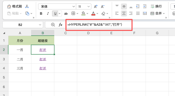The height and width of the screenshot is (96, 175).
Task: Open the copy options dropdown arrow
Action: click(31, 13)
